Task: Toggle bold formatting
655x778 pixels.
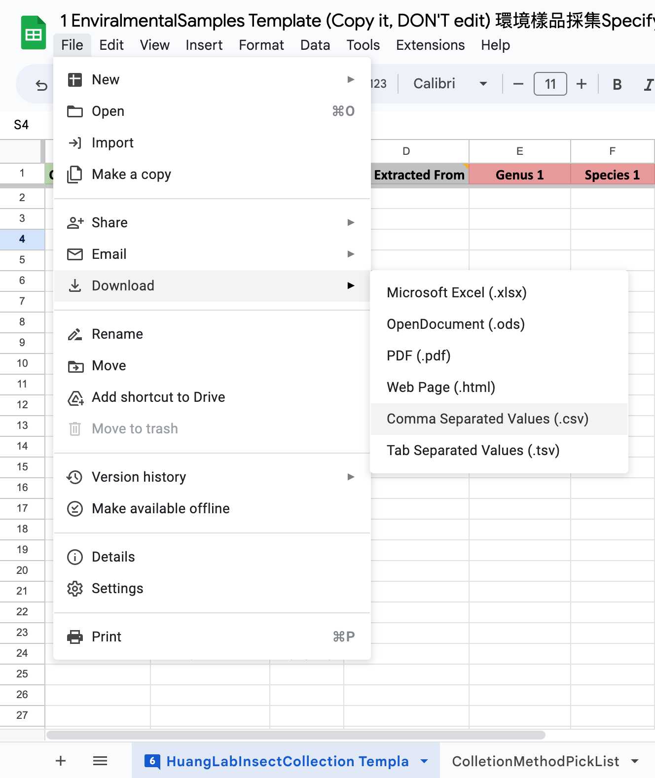Action: pos(617,84)
